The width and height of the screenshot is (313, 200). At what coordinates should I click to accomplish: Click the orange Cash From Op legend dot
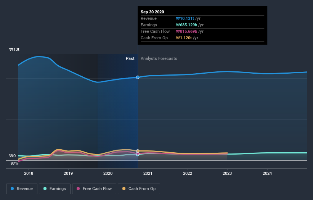pos(124,189)
